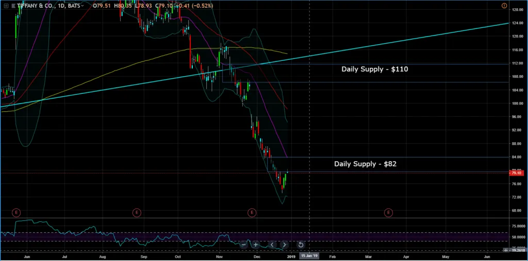
Task: Reset the chart view
Action: 301,245
